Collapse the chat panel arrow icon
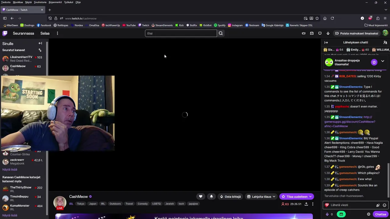Screen dimensions: 390x219 point(326,43)
